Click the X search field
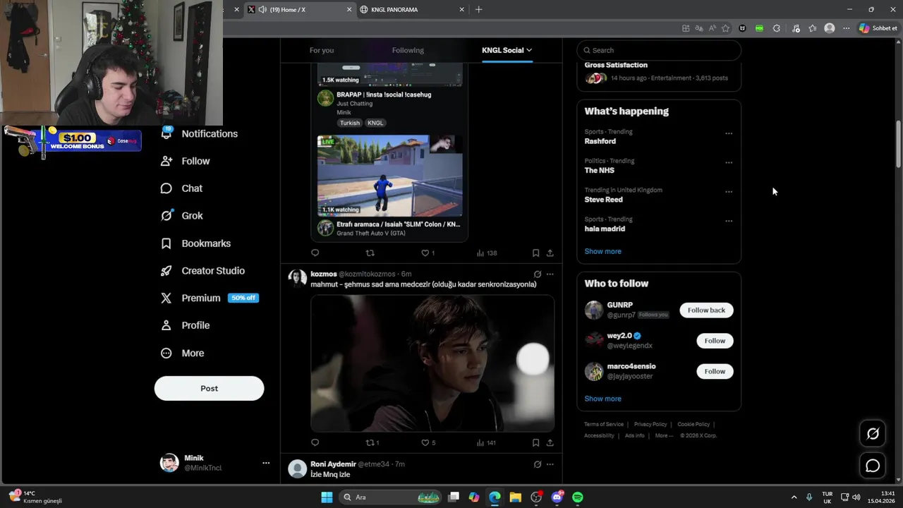The image size is (903, 508). click(x=659, y=50)
